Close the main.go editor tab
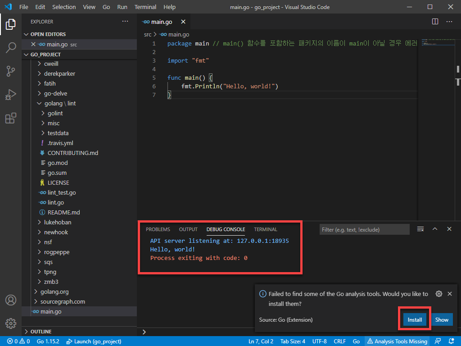 (183, 22)
